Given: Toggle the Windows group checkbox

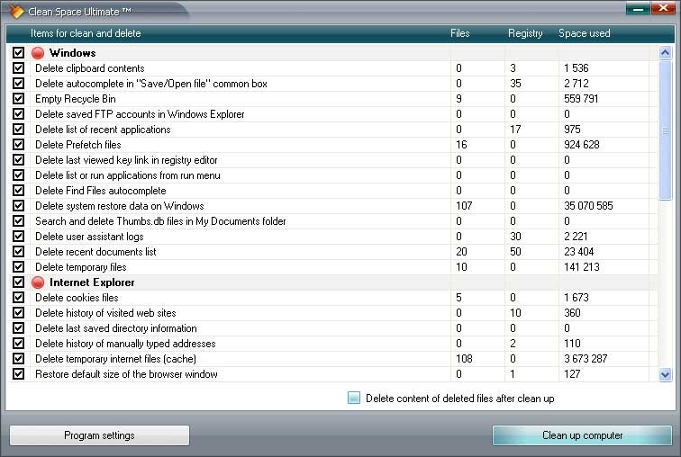Looking at the screenshot, I should click(x=18, y=53).
